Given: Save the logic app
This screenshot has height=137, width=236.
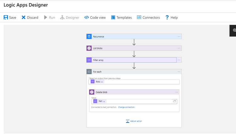Looking at the screenshot, I should (10, 18).
